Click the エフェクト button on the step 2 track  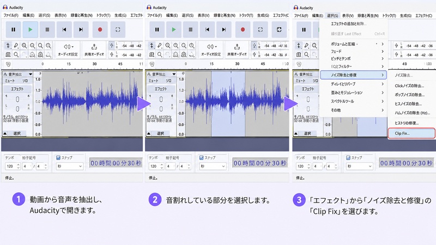point(161,89)
